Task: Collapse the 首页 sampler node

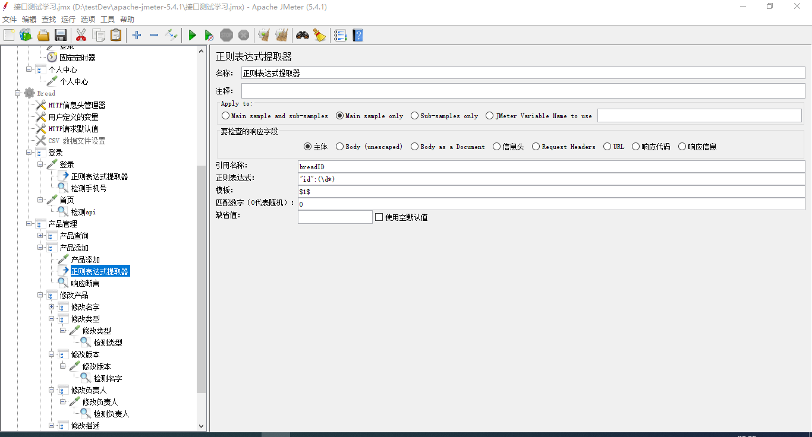Action: click(x=40, y=200)
